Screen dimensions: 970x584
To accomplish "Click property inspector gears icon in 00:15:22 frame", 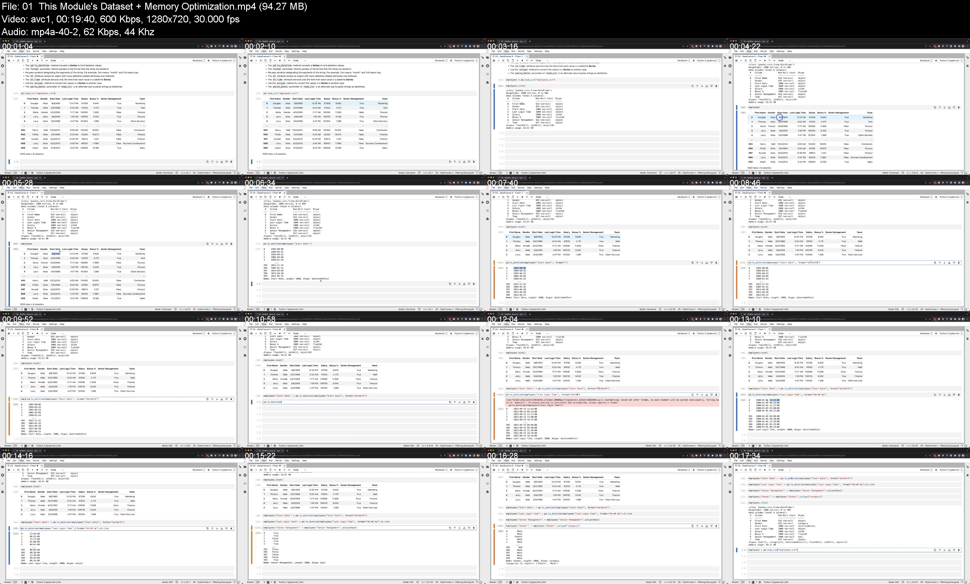I will (x=483, y=467).
